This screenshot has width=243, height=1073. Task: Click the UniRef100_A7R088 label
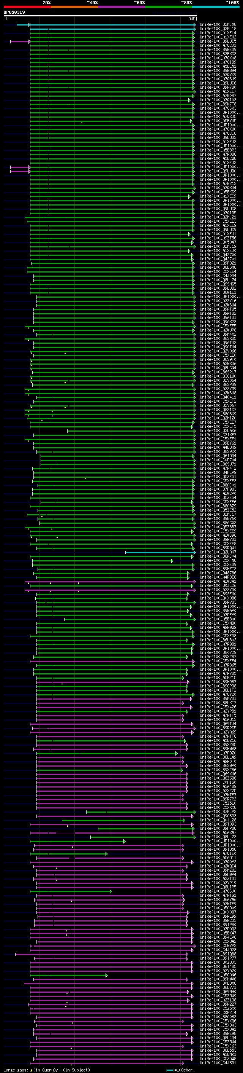point(218,154)
